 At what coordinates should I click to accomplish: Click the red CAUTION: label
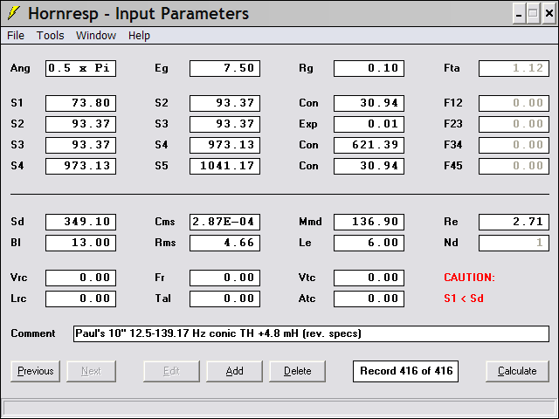pyautogui.click(x=470, y=278)
